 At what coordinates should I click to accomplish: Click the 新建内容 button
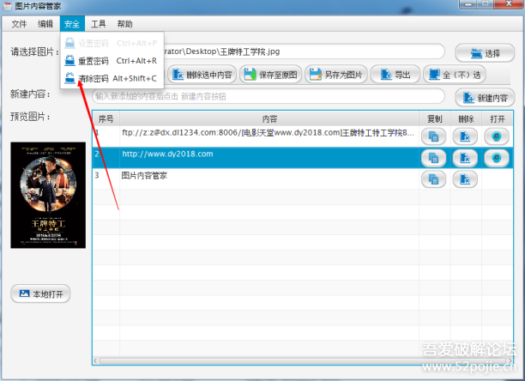[x=485, y=98]
